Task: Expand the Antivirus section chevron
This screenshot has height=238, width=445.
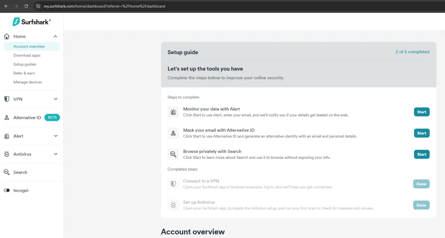Action: [x=56, y=154]
